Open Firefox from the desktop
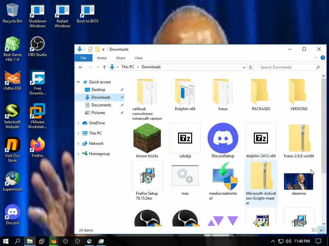The height and width of the screenshot is (246, 329). tap(37, 147)
